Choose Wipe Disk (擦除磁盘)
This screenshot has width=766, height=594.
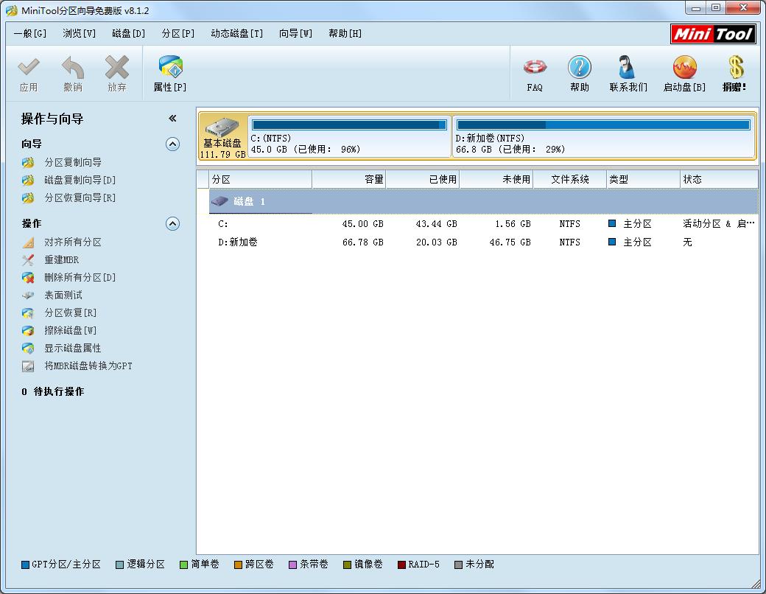(x=71, y=330)
